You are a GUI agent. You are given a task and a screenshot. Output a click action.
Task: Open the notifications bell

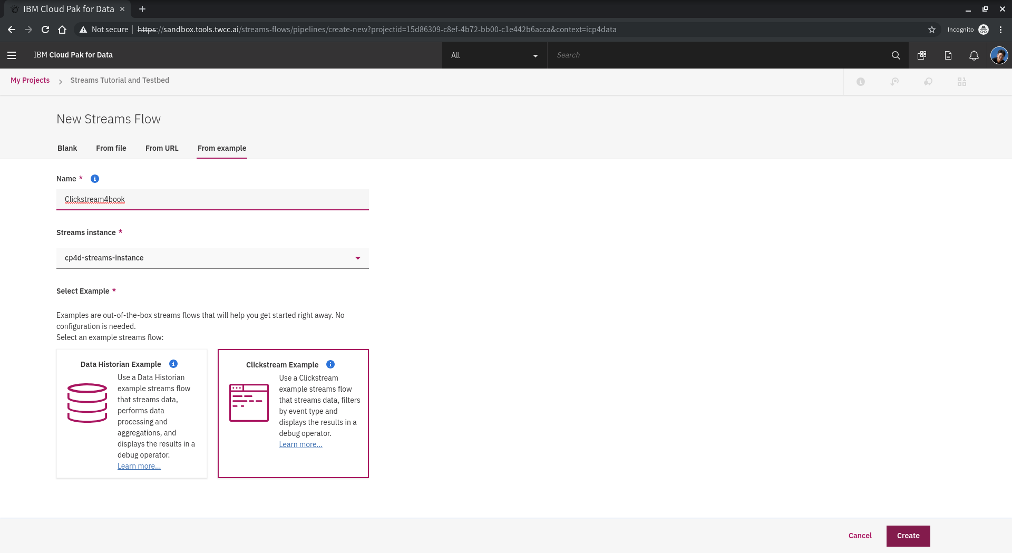tap(974, 55)
